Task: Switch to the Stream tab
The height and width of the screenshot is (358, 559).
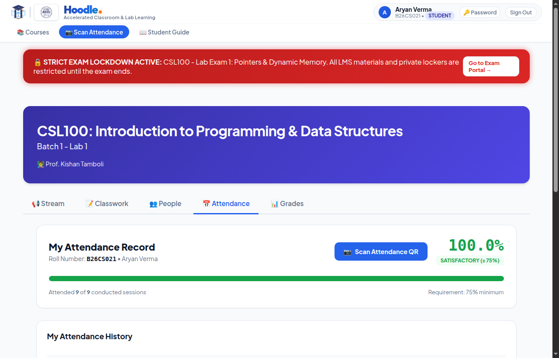Action: pyautogui.click(x=48, y=203)
